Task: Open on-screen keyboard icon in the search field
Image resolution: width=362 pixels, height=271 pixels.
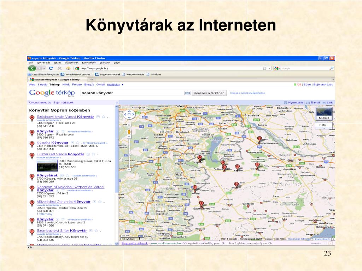Action: [187, 93]
